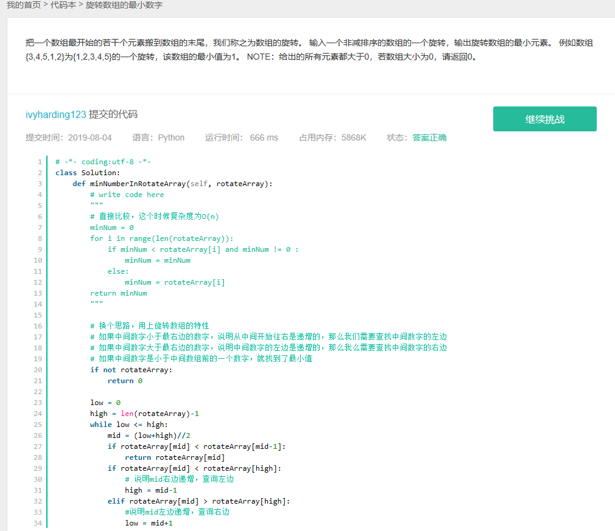Click the line 17 comment about 中间数字小于最右边

269,336
